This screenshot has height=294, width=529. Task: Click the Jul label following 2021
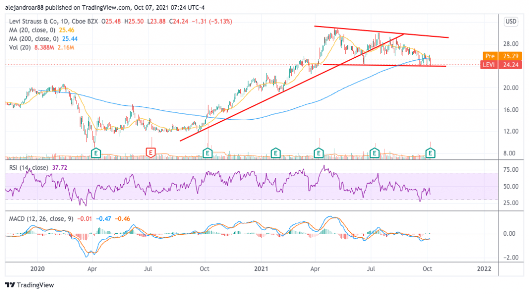pyautogui.click(x=371, y=269)
